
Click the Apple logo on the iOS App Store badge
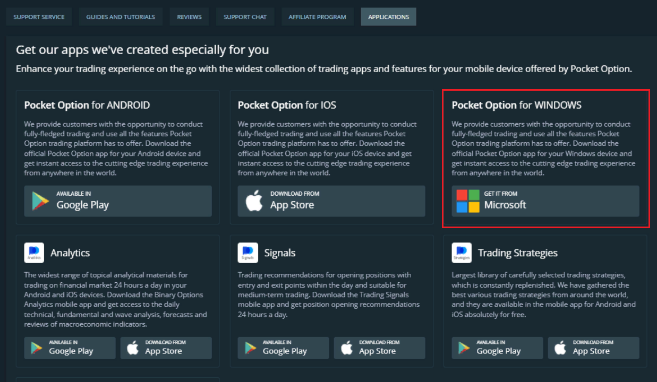(254, 201)
